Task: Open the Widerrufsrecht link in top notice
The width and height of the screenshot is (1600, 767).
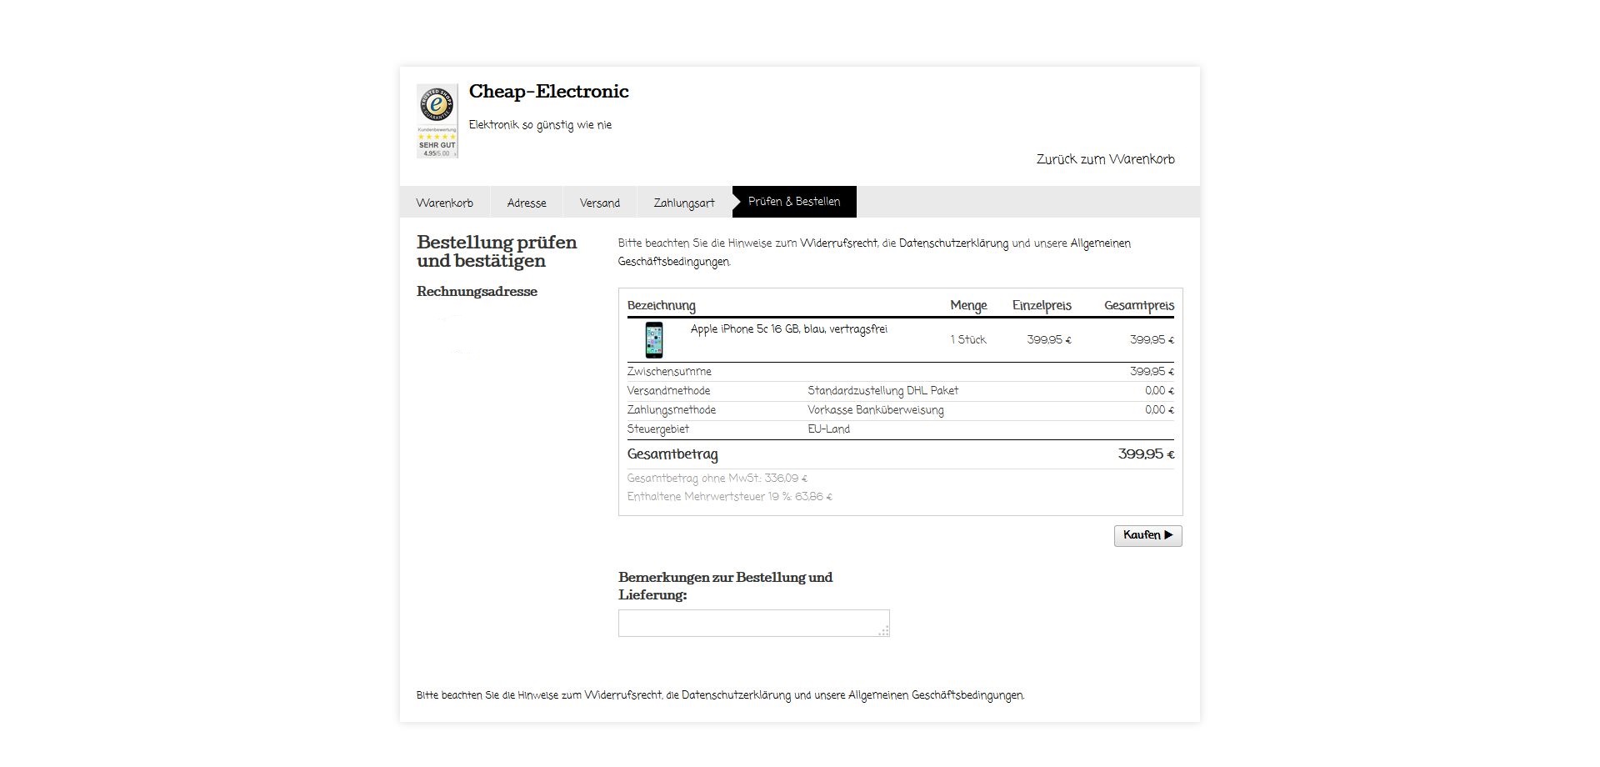Action: [838, 243]
